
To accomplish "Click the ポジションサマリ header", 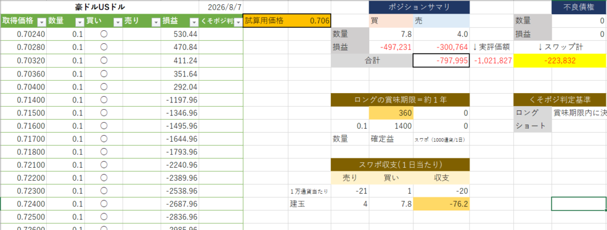I will 419,7.
